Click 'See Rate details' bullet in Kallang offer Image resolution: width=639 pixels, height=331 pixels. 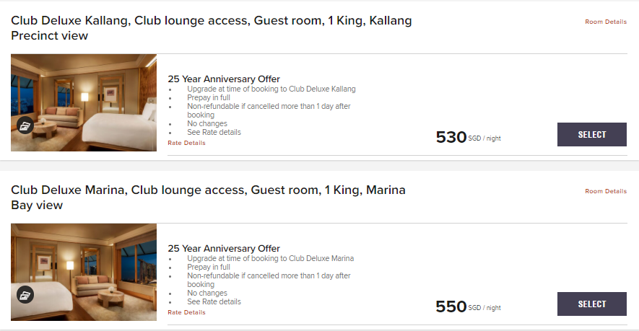tap(214, 132)
